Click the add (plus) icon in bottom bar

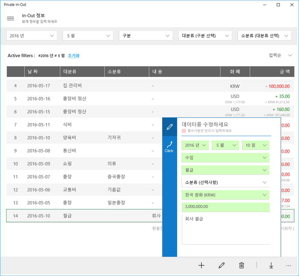pos(201,265)
